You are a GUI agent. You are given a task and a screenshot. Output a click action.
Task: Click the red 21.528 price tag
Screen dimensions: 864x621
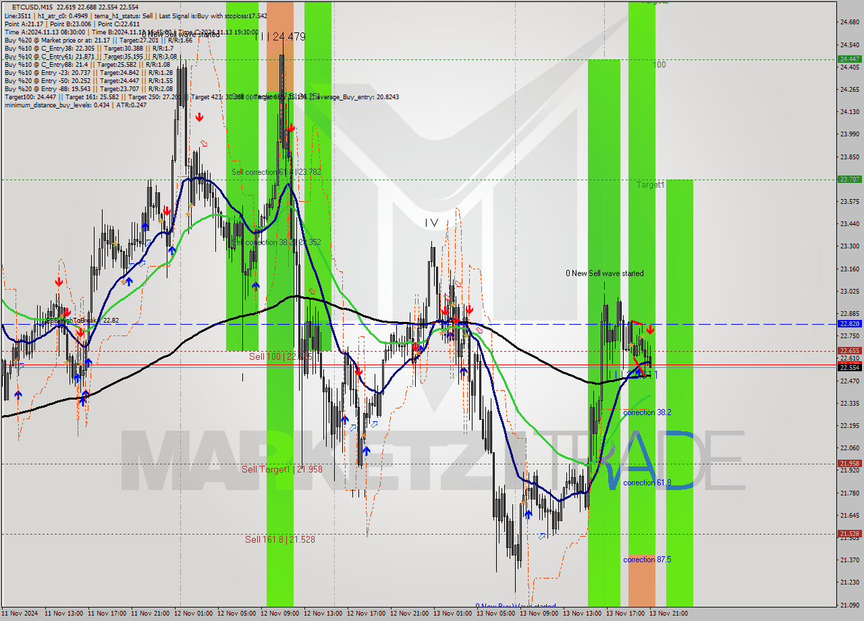(x=849, y=533)
